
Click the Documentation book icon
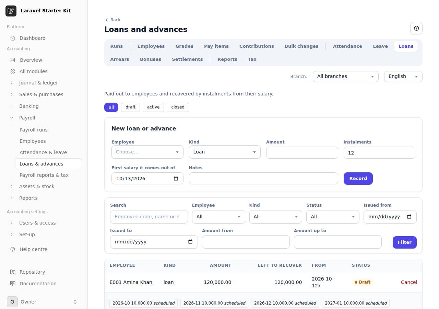(x=13, y=284)
